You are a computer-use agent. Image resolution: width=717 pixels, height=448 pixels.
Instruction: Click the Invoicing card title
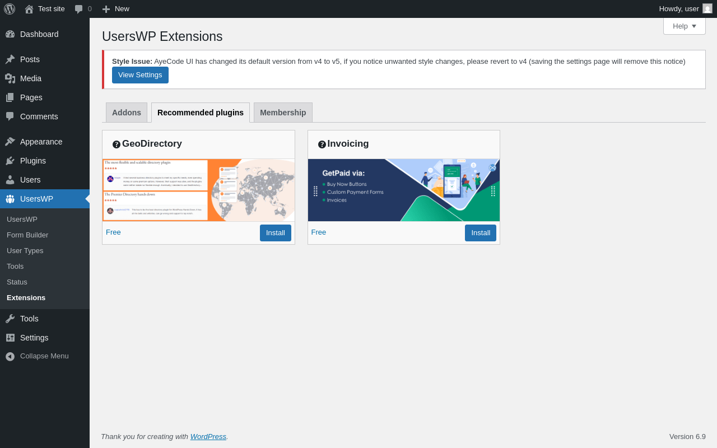click(348, 144)
